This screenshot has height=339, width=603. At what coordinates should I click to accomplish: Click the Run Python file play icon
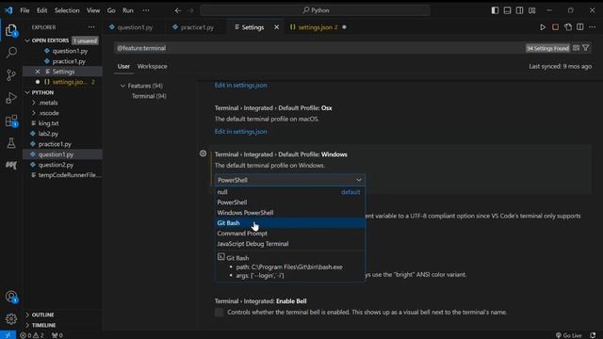543,27
